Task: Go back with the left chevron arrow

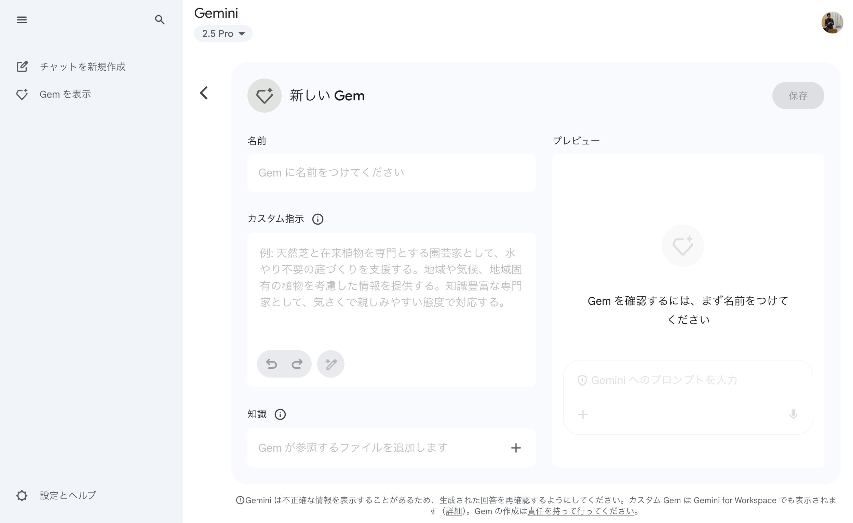Action: pyautogui.click(x=204, y=93)
